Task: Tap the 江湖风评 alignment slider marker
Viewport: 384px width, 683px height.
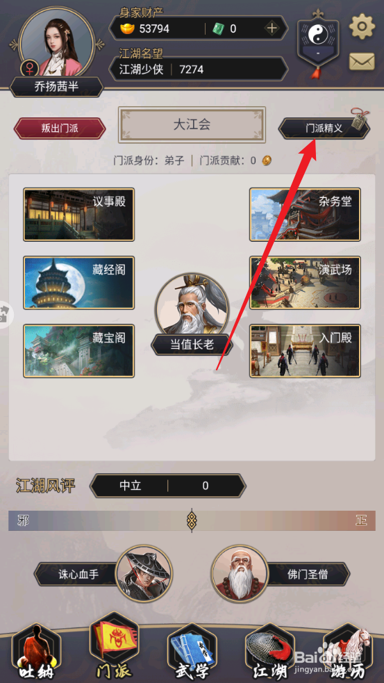Action: point(191,520)
